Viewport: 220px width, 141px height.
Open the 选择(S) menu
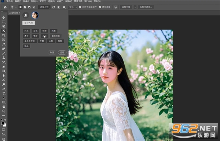(51, 1)
